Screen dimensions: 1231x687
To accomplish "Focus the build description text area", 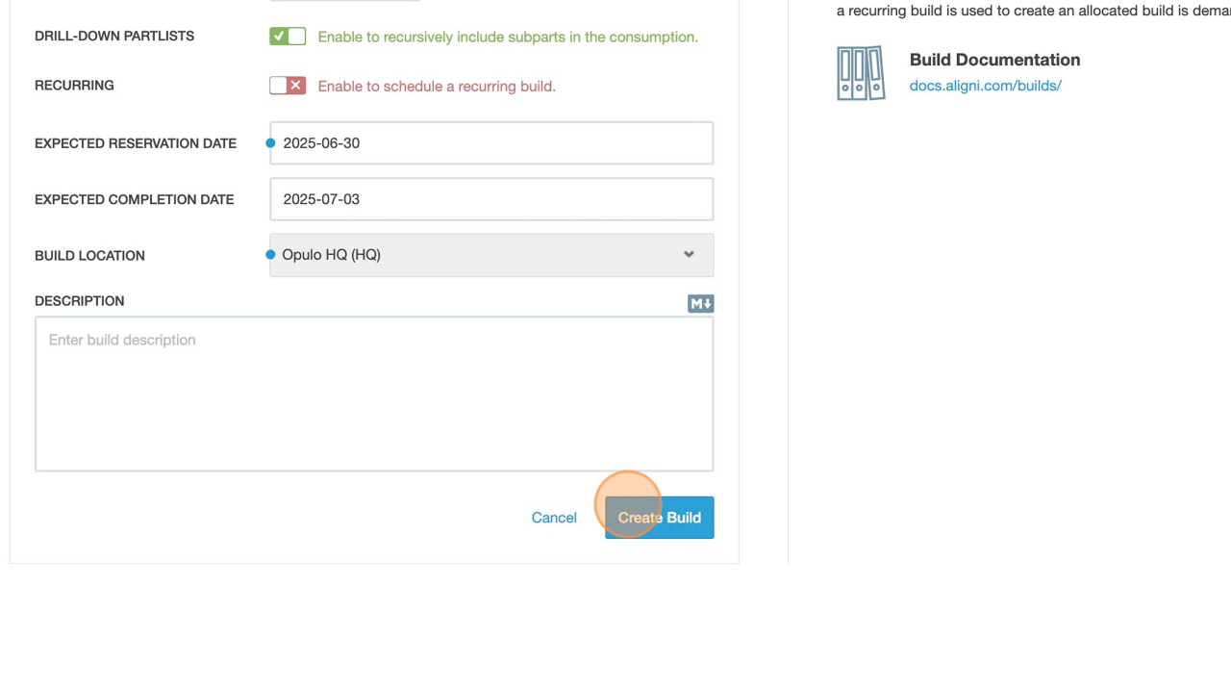I will [374, 394].
